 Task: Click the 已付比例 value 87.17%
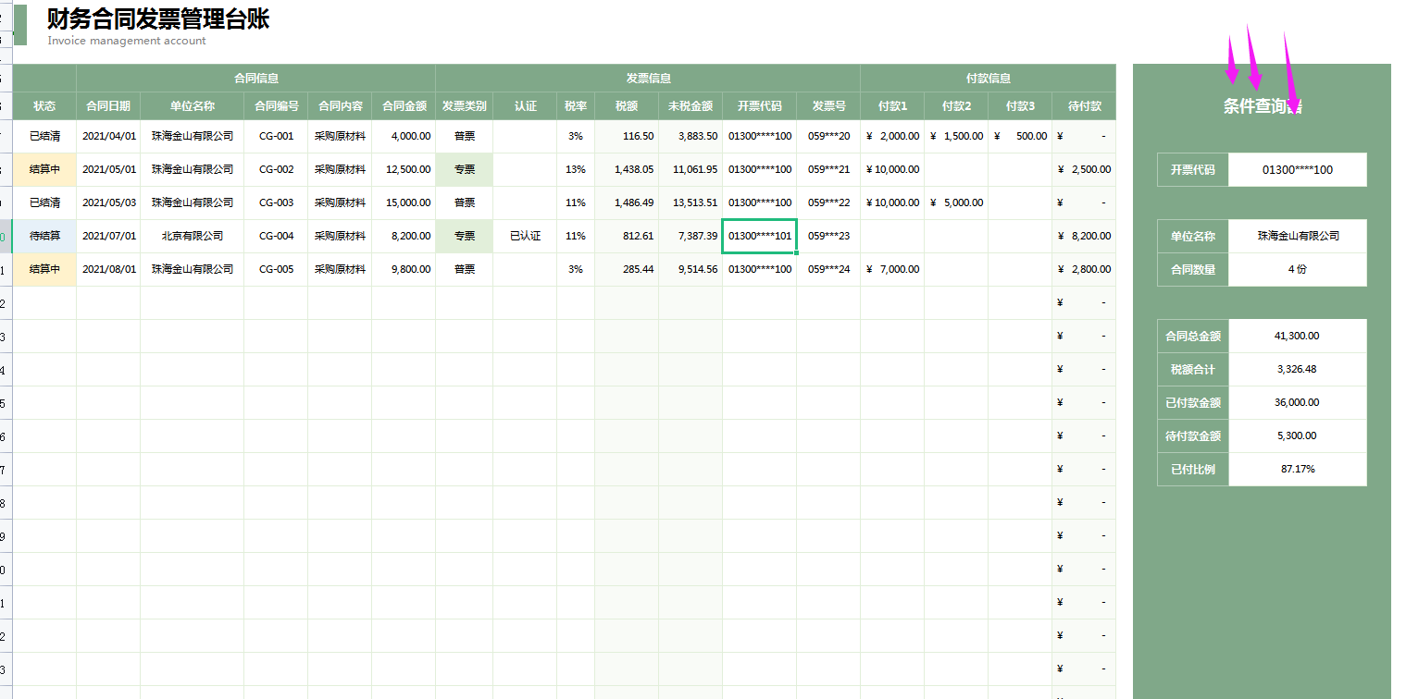click(x=1297, y=469)
